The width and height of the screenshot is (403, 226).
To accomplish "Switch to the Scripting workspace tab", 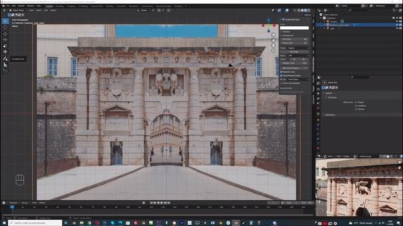I will (x=178, y=6).
